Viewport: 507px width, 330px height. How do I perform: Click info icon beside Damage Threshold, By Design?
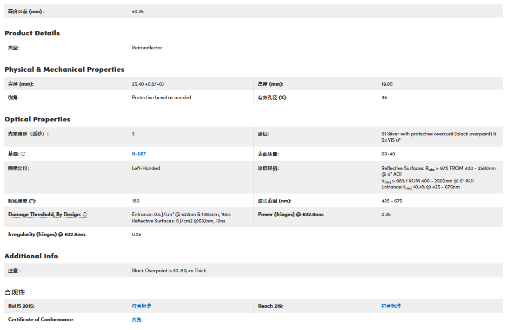click(x=85, y=215)
